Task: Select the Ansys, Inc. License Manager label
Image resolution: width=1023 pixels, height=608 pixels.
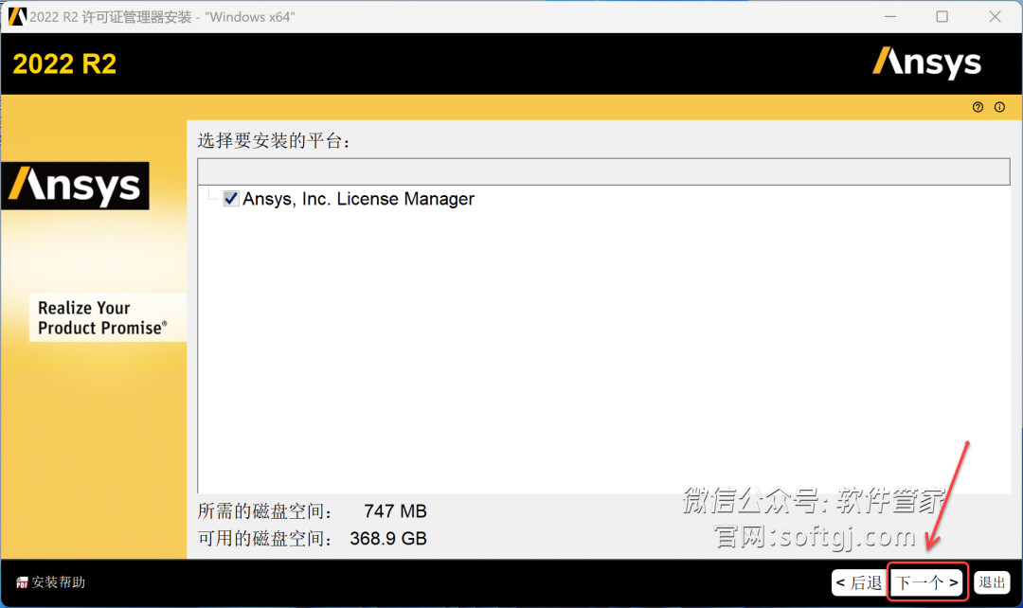Action: coord(358,199)
